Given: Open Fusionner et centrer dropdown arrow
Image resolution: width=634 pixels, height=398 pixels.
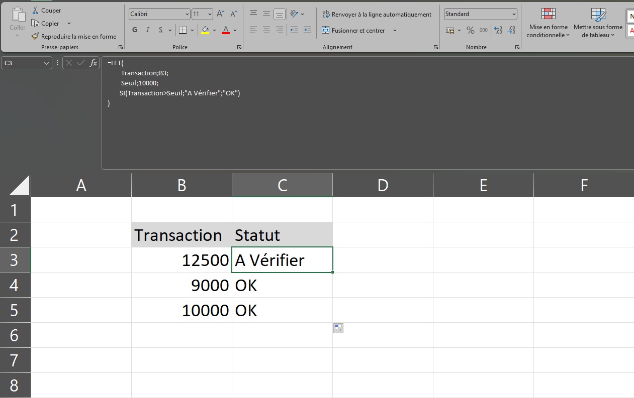Looking at the screenshot, I should pyautogui.click(x=395, y=30).
